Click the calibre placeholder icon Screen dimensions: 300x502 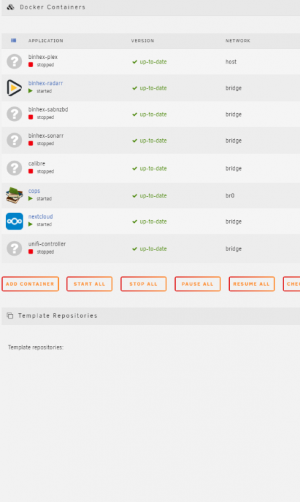(15, 168)
